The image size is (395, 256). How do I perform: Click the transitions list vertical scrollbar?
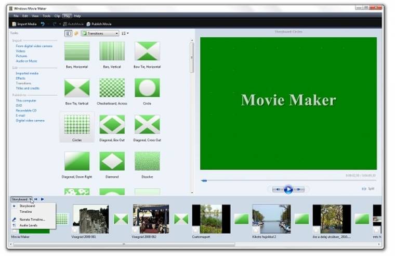(x=192, y=58)
